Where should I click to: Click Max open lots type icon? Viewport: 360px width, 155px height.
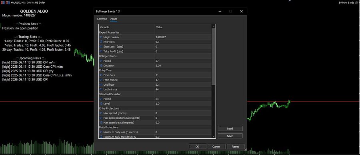pos(101,123)
